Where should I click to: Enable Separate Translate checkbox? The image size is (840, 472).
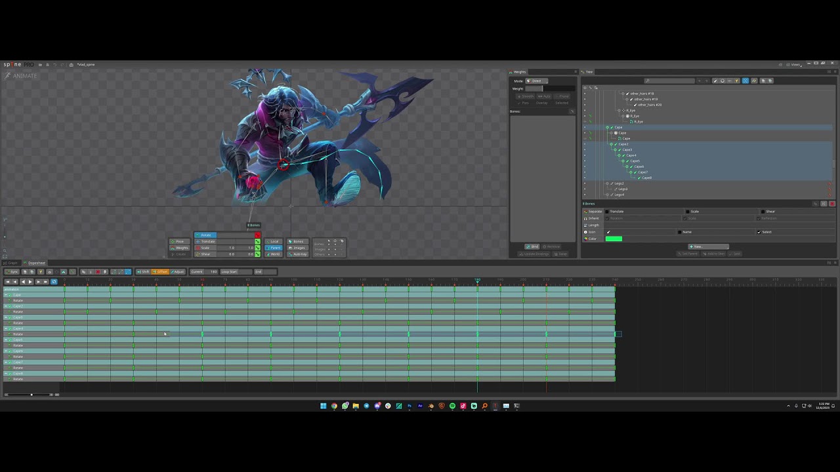[607, 212]
